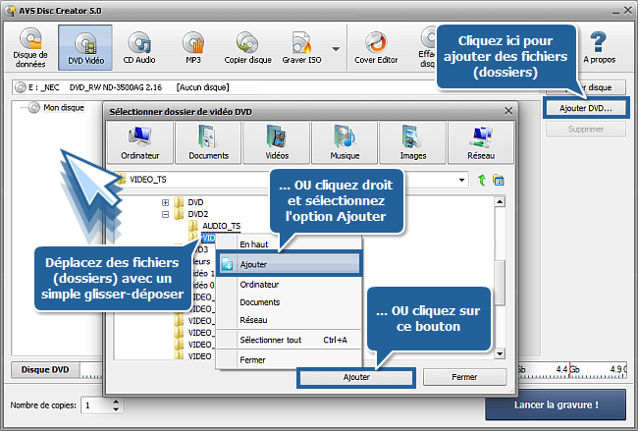Image resolution: width=638 pixels, height=431 pixels.
Task: Collapse the DVD2 folder tree node
Action: (165, 214)
